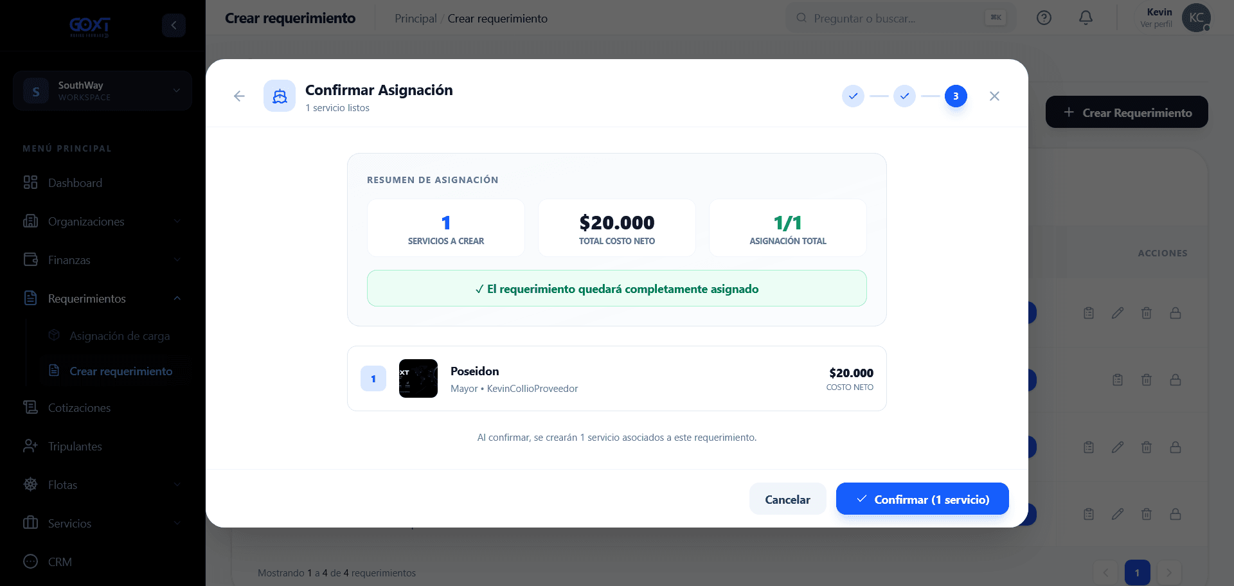Screen dimensions: 1234x586
Task: Collapse the Requerimientos submenu chevron
Action: (x=177, y=298)
